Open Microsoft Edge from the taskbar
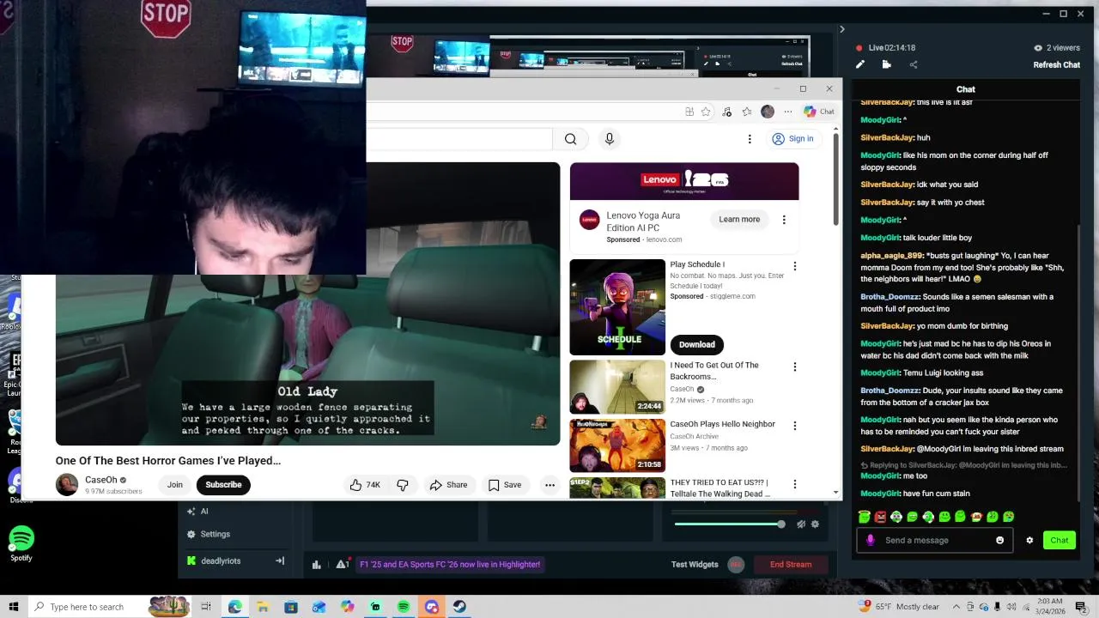The height and width of the screenshot is (618, 1099). point(234,607)
